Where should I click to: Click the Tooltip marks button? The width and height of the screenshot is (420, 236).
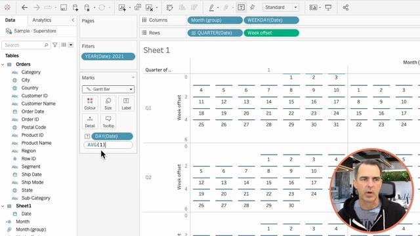[108, 121]
